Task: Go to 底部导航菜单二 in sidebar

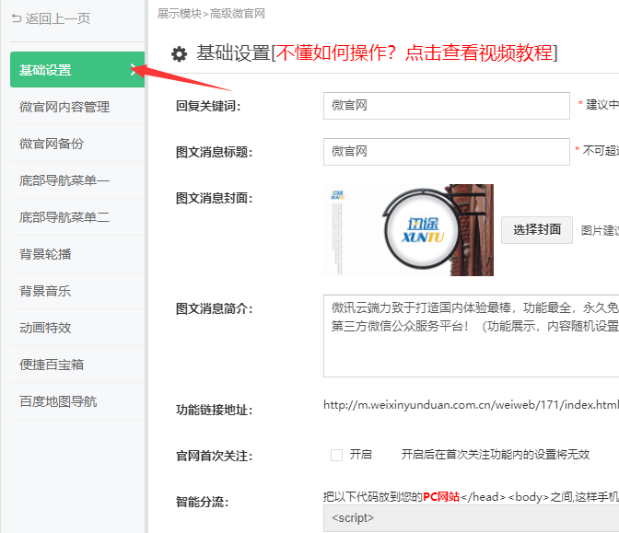Action: tap(64, 217)
